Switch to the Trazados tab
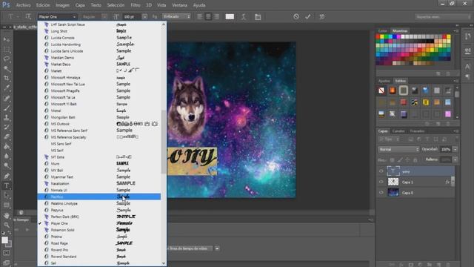474x267 pixels. (417, 131)
